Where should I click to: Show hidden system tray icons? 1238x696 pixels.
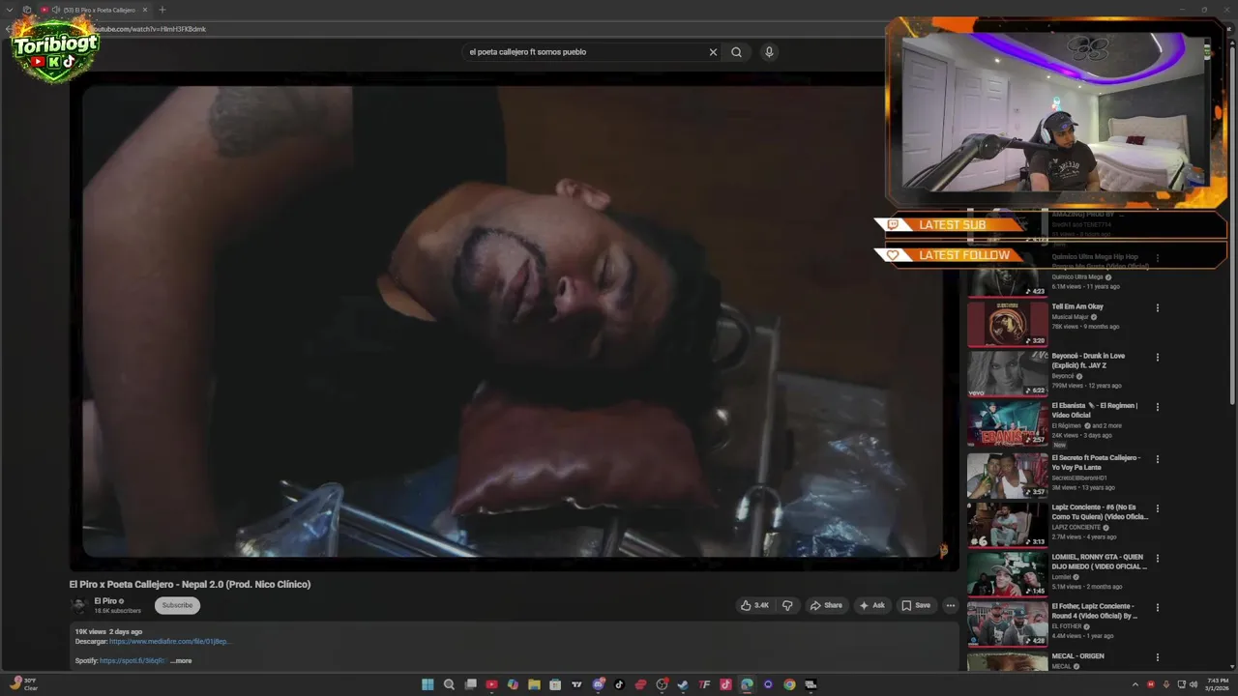pyautogui.click(x=1135, y=684)
